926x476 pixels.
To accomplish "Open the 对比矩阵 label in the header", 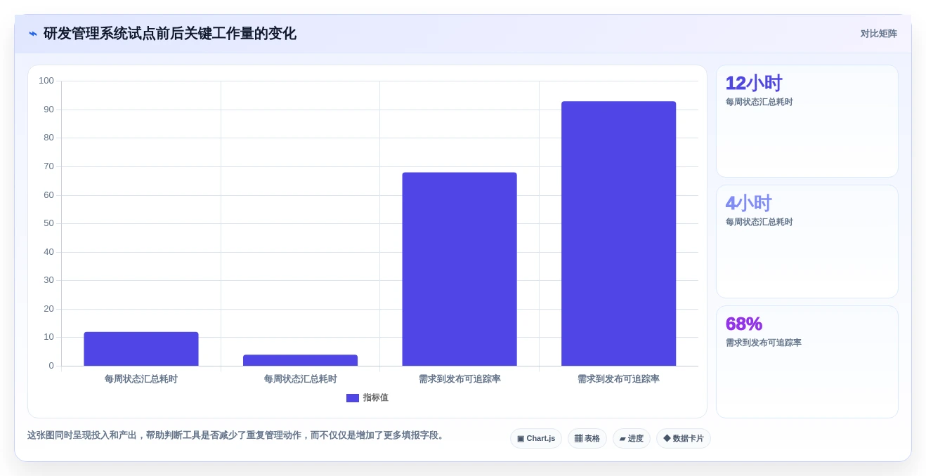I will (879, 34).
